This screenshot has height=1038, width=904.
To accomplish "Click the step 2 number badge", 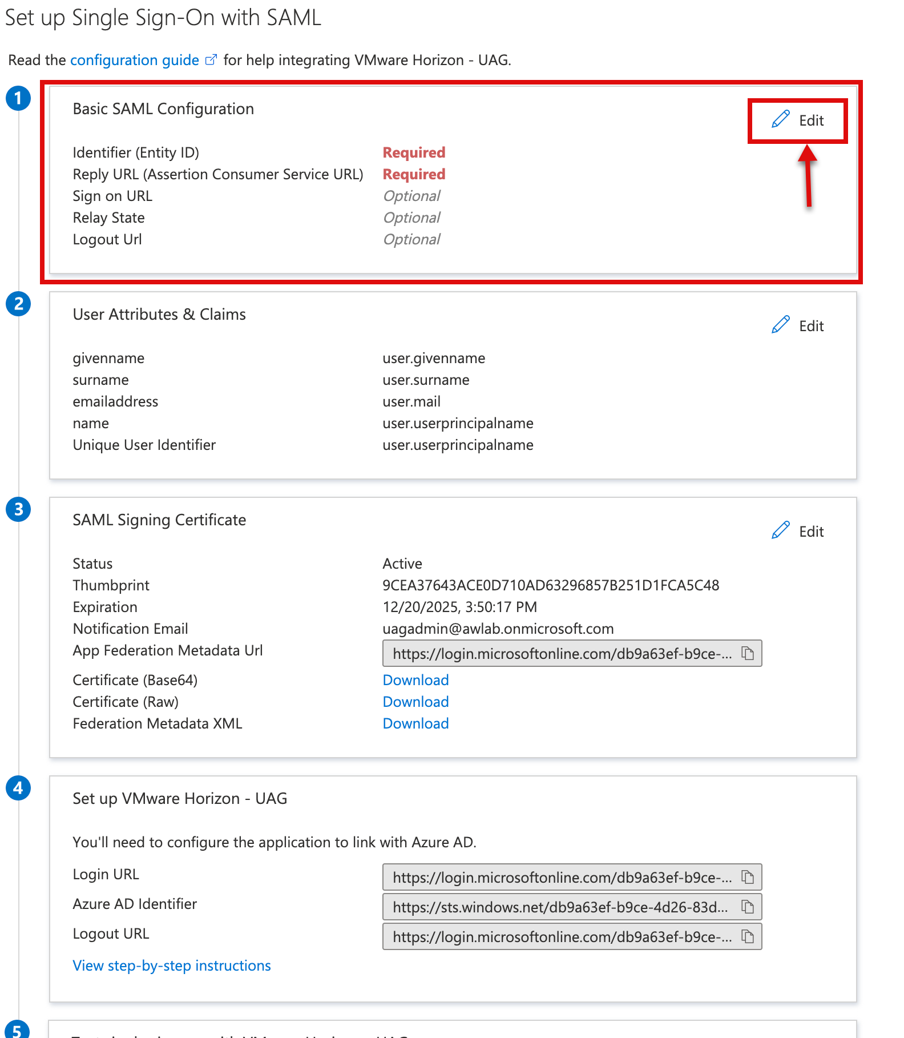I will [x=18, y=304].
